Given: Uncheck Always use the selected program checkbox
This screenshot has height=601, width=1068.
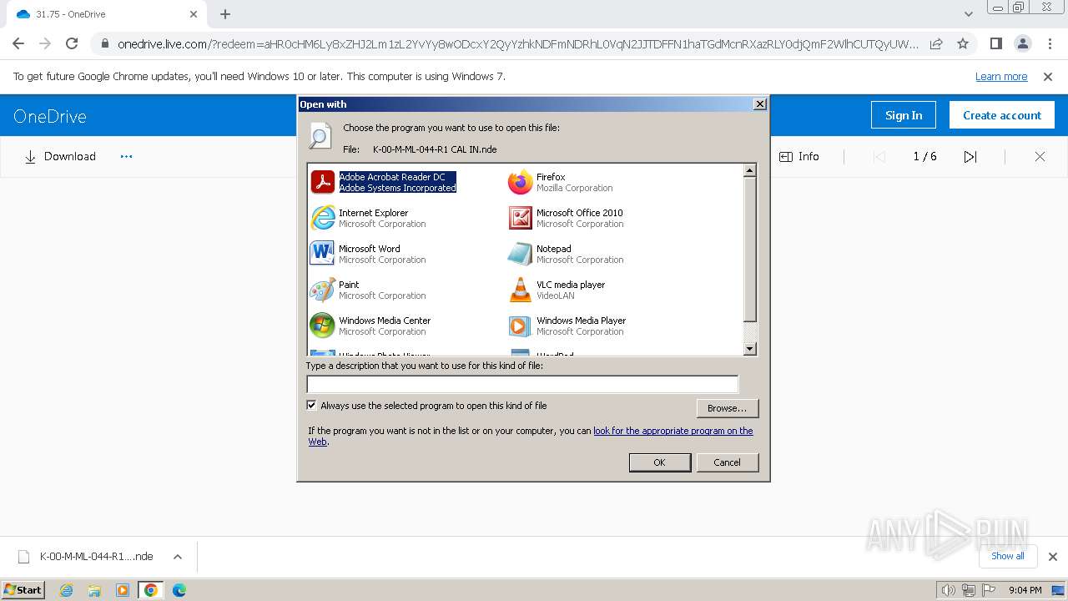Looking at the screenshot, I should 312,406.
